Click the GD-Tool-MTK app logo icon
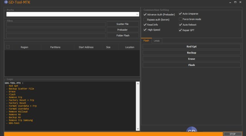The height and width of the screenshot is (136, 246). [6, 2]
